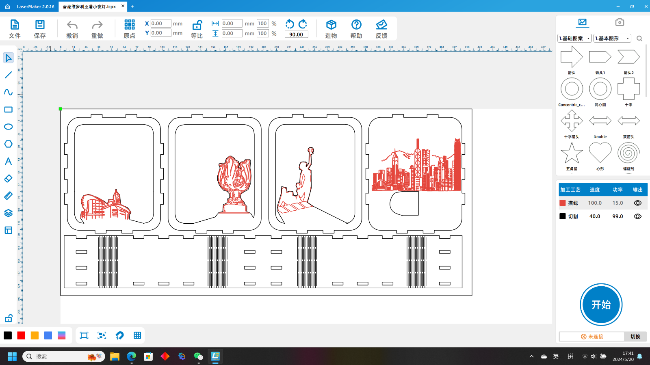Screen dimensions: 650x365
Task: Select the 香港维多利亚港小夜灯.lcpx document tab
Action: tap(89, 6)
